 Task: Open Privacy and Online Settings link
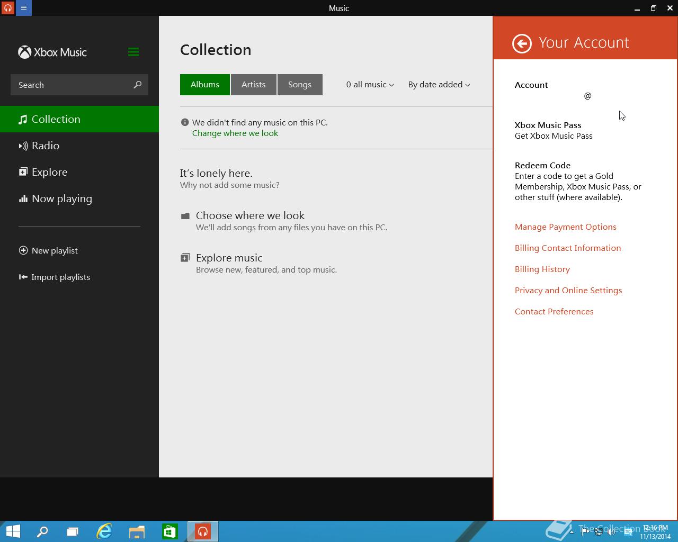point(568,291)
